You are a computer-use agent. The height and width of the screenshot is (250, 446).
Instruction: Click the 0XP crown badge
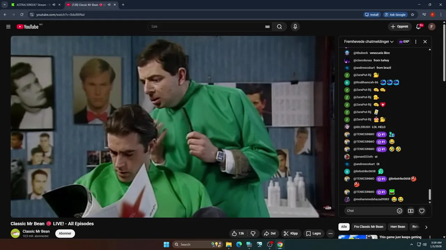(x=404, y=42)
